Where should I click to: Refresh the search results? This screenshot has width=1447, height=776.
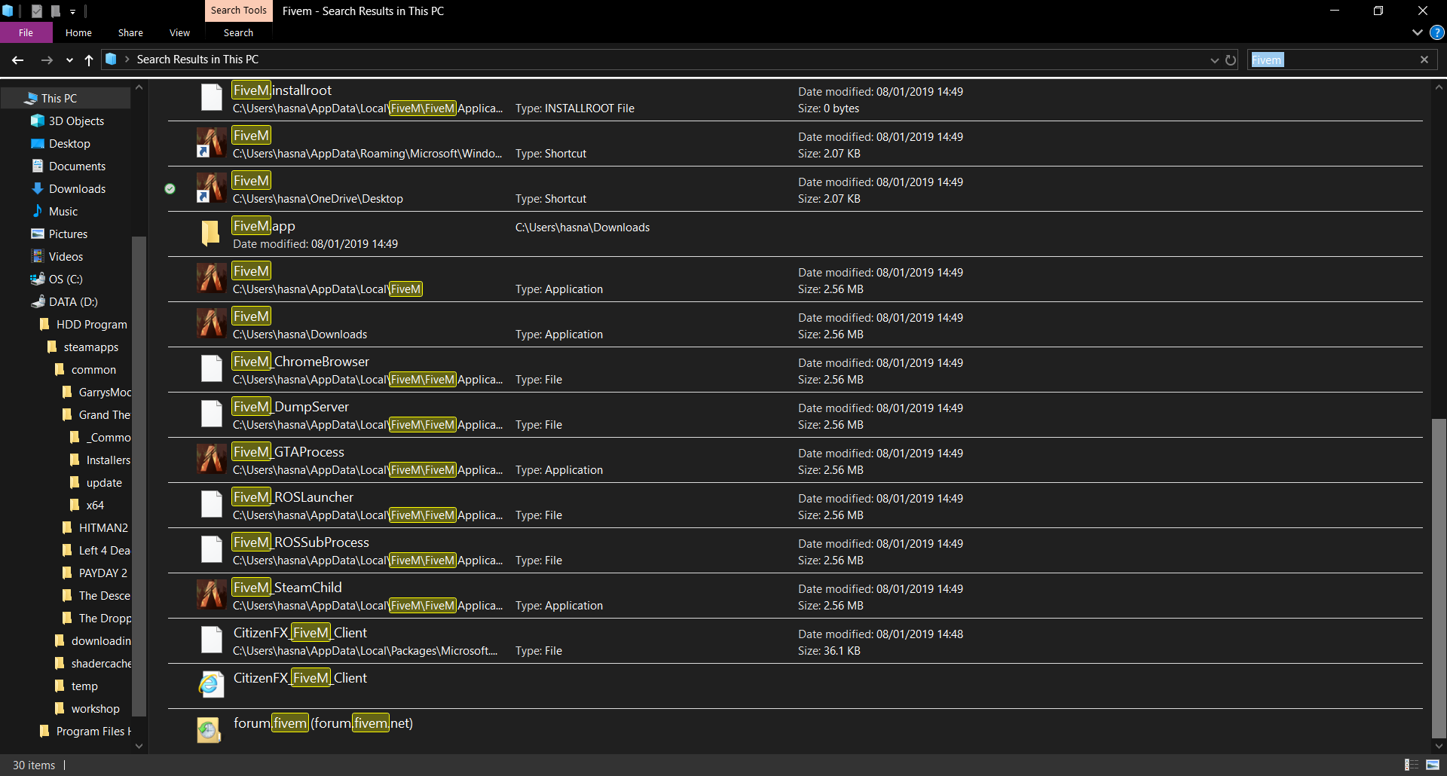coord(1231,60)
